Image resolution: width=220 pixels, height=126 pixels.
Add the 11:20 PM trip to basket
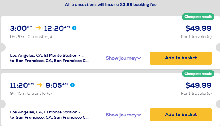click(181, 115)
